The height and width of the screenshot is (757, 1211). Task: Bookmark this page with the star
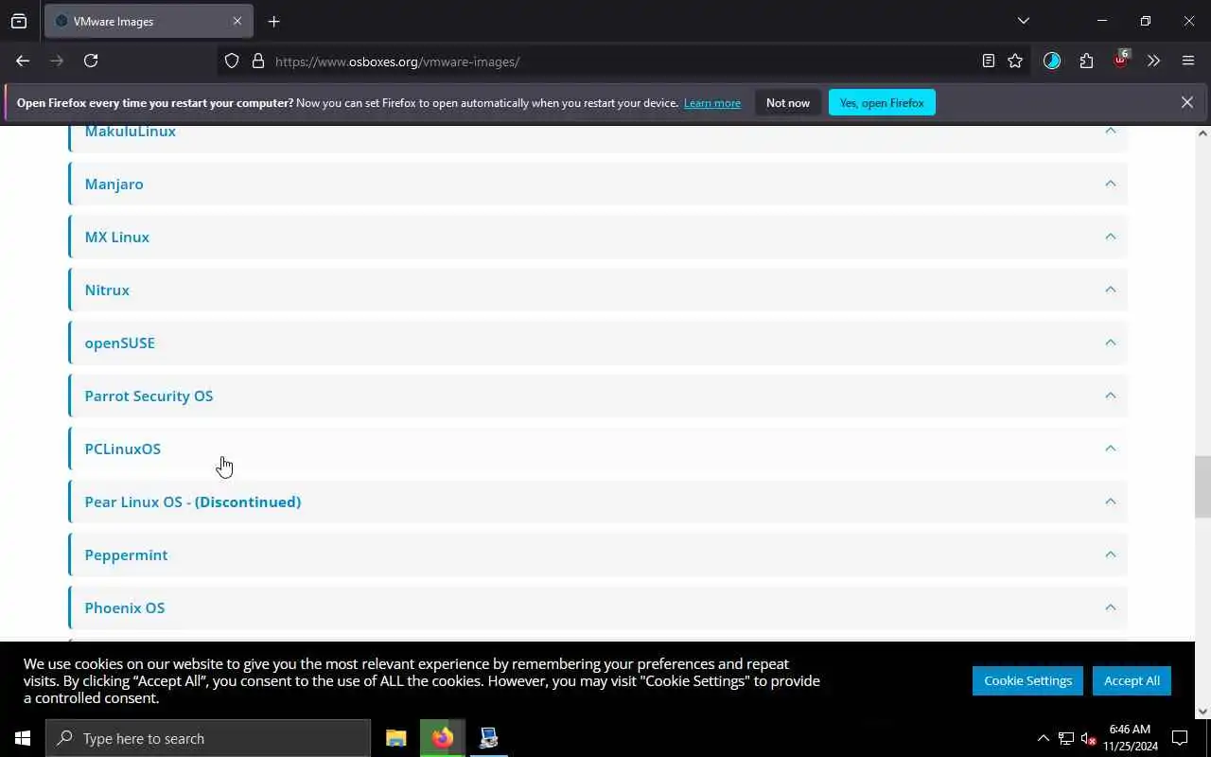tap(1015, 61)
